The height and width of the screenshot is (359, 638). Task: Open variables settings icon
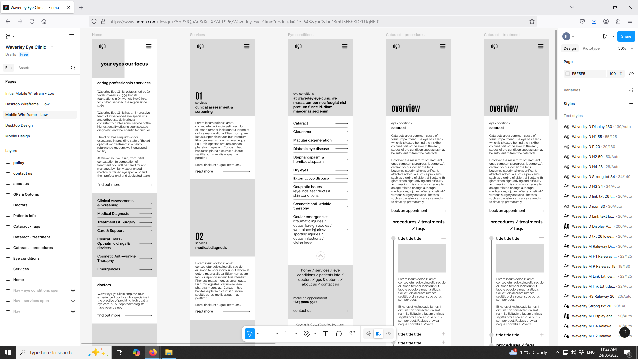pyautogui.click(x=631, y=90)
